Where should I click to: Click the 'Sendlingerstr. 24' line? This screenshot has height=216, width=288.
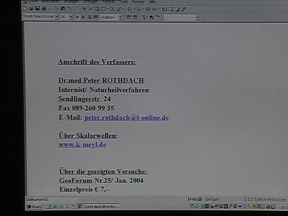(85, 99)
